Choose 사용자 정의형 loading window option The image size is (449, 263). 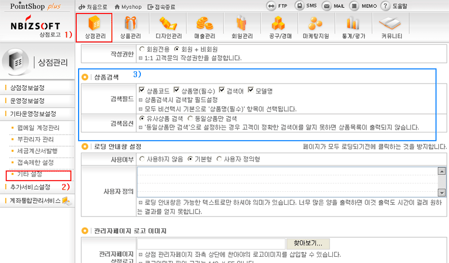coord(219,159)
